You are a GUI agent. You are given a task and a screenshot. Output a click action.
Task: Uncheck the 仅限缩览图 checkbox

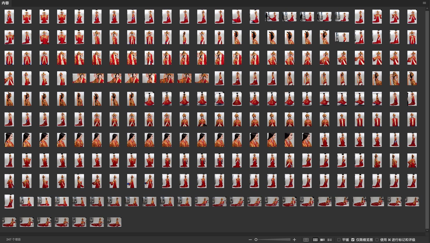coord(353,240)
